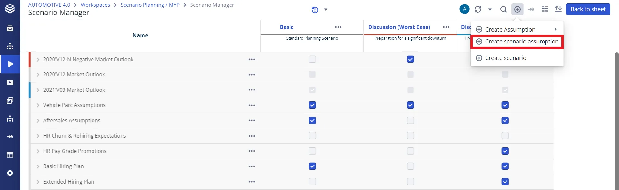Click the hierarchy org-chart icon in sidebar
This screenshot has width=619, height=190.
coord(10,46)
